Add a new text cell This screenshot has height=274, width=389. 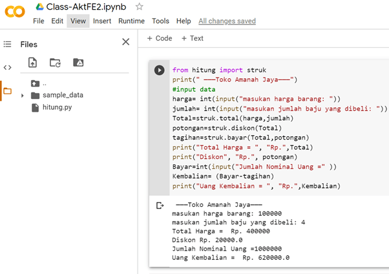click(192, 38)
